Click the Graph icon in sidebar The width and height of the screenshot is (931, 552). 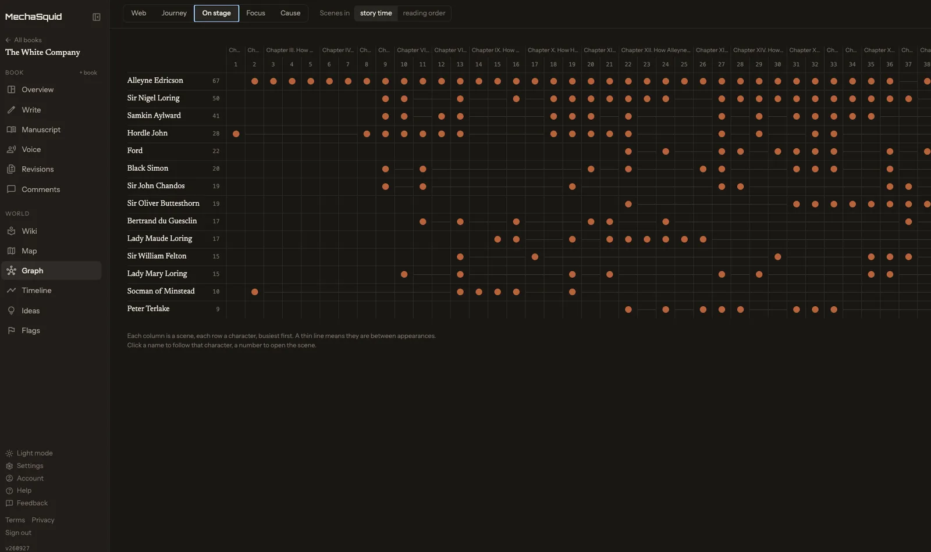click(x=11, y=271)
